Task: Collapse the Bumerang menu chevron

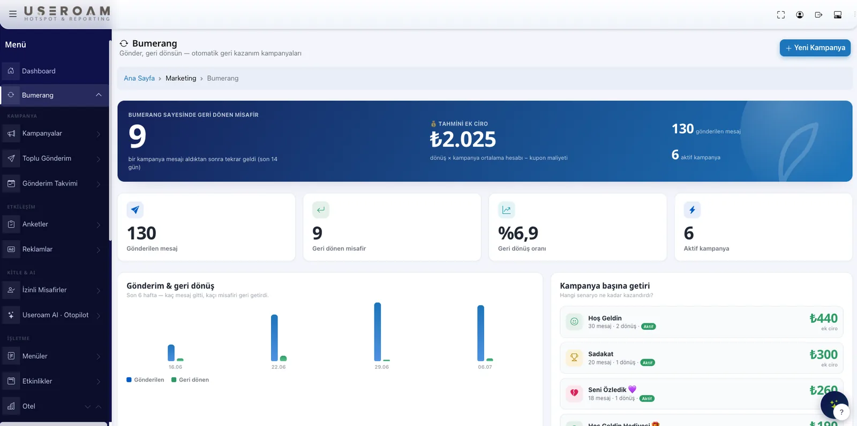Action: coord(99,95)
